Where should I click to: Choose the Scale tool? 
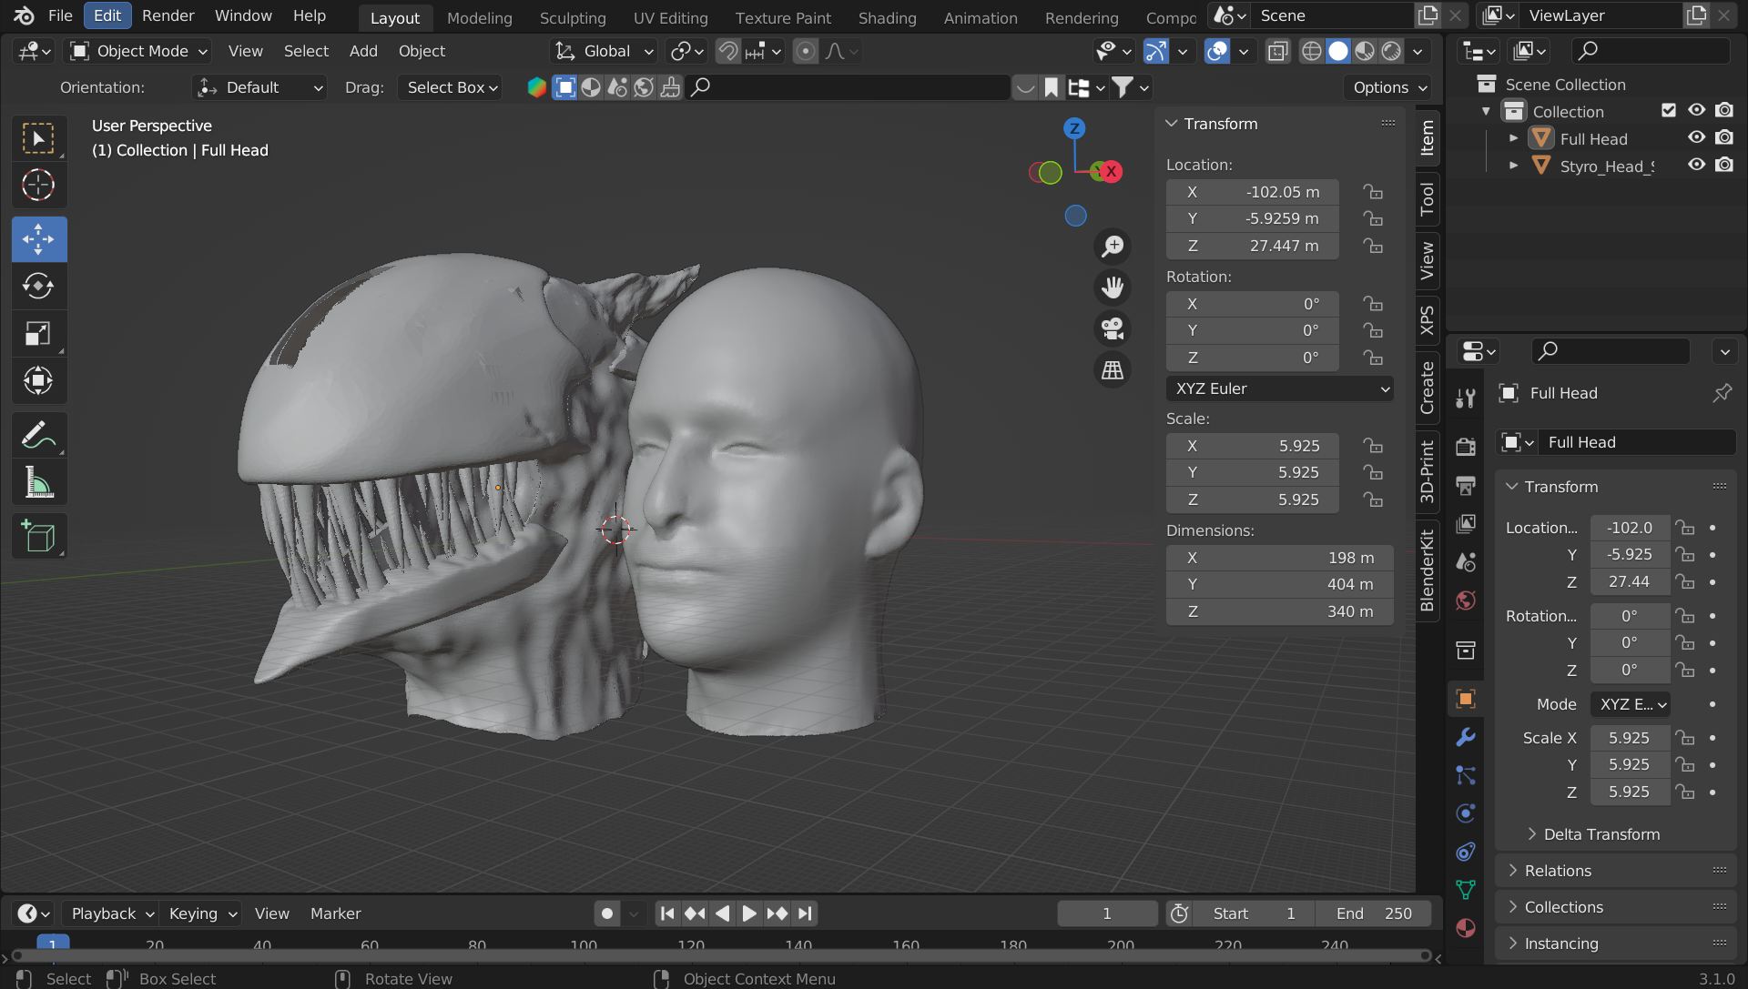tap(38, 333)
